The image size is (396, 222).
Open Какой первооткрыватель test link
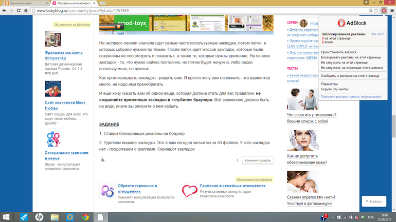(x=302, y=78)
